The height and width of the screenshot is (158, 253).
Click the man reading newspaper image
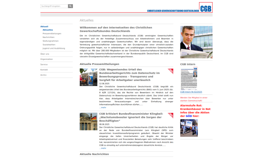(196, 42)
